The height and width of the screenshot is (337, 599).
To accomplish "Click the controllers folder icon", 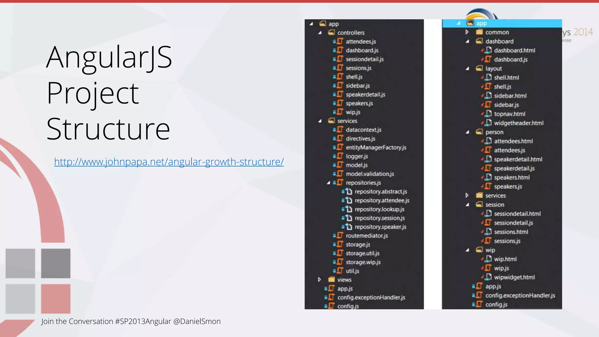I will [x=331, y=32].
